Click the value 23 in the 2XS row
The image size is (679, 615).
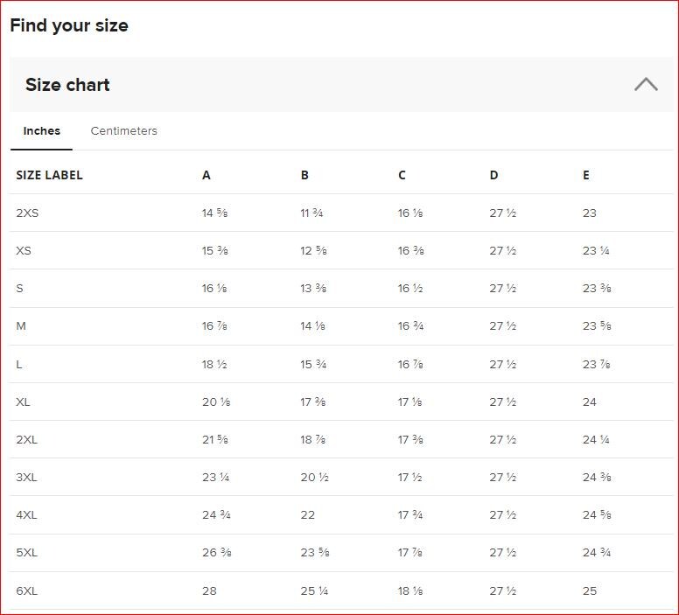590,213
